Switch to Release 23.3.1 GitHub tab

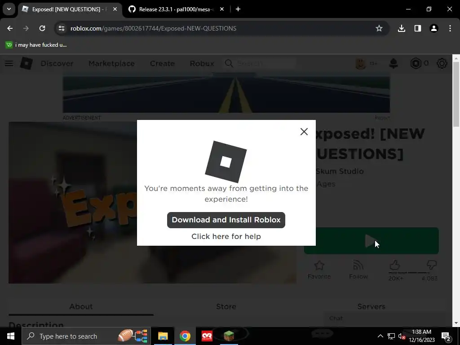pos(176,9)
